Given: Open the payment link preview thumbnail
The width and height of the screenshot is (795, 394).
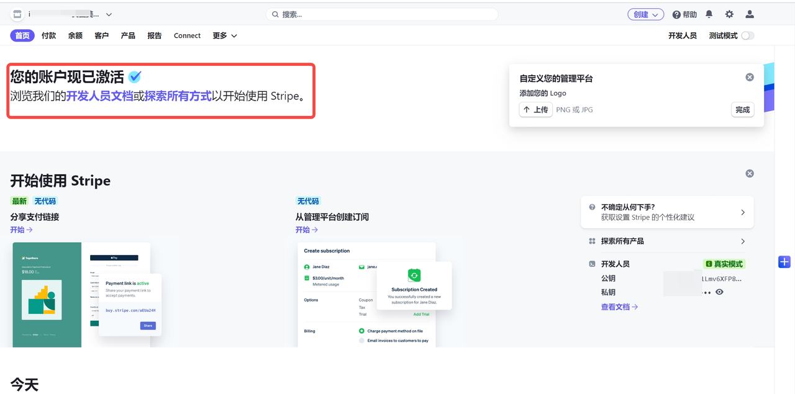Looking at the screenshot, I should click(87, 295).
